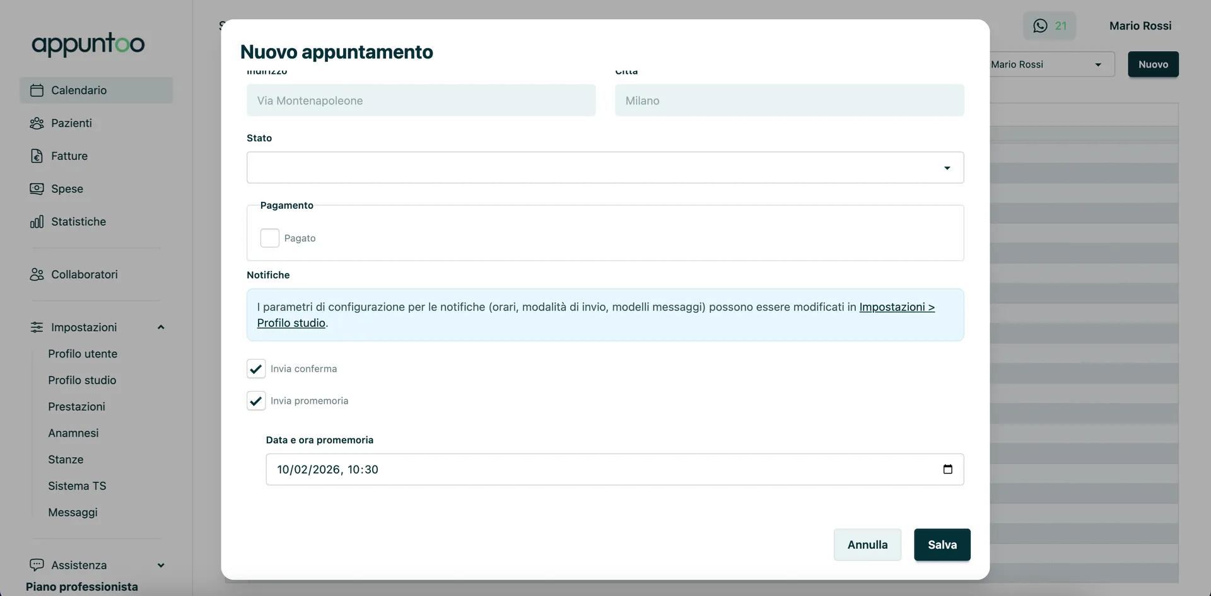Click the Calendario calendar icon in sidebar
Image resolution: width=1211 pixels, height=596 pixels.
click(37, 90)
